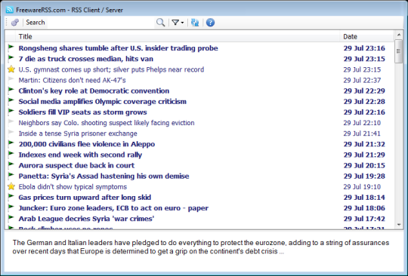Select '200,000 civilians flee violence in Aleppo'
Viewport: 408px width, 276px height.
coord(87,144)
